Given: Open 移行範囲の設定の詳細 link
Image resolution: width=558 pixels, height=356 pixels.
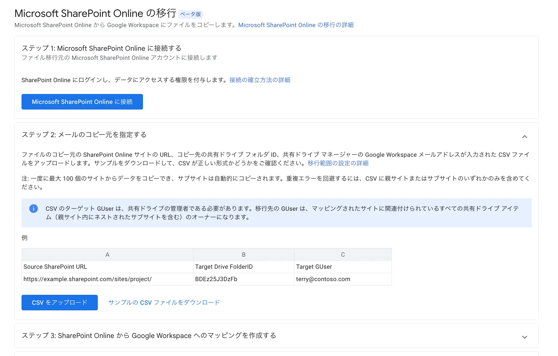Looking at the screenshot, I should pos(338,163).
